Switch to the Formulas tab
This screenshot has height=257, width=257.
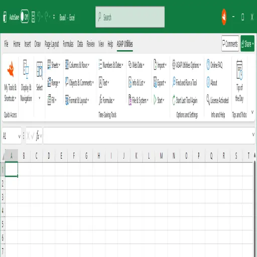pos(68,44)
